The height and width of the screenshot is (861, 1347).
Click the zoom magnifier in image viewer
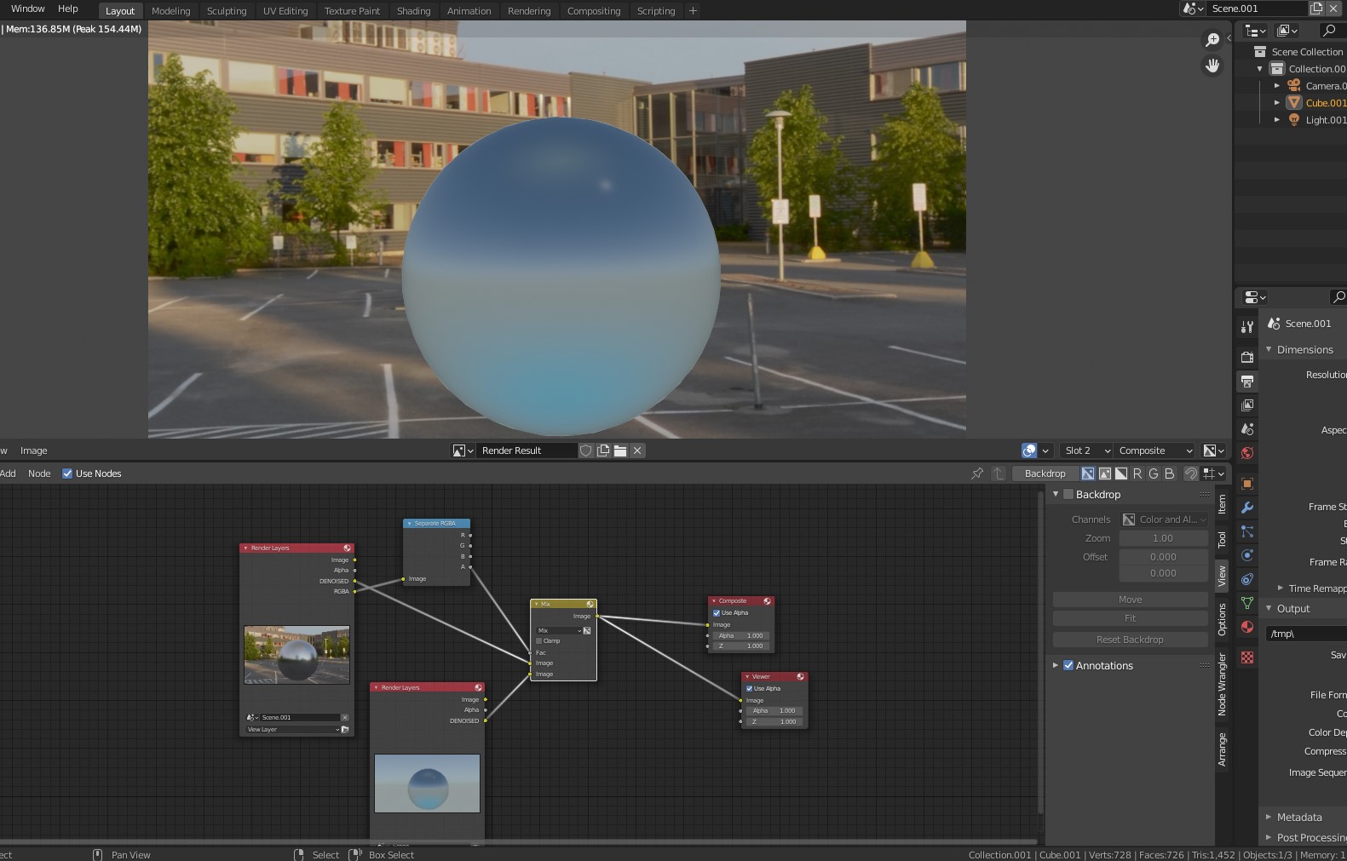(x=1212, y=40)
